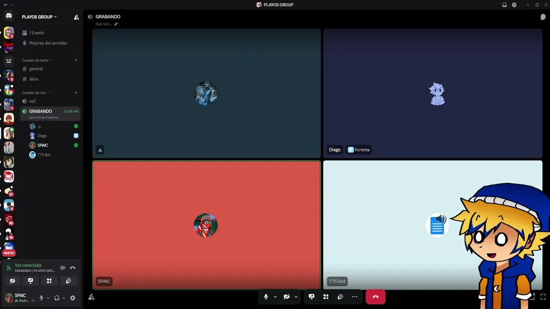The height and width of the screenshot is (309, 550).
Task: Focus Diego's participant tile
Action: click(433, 93)
